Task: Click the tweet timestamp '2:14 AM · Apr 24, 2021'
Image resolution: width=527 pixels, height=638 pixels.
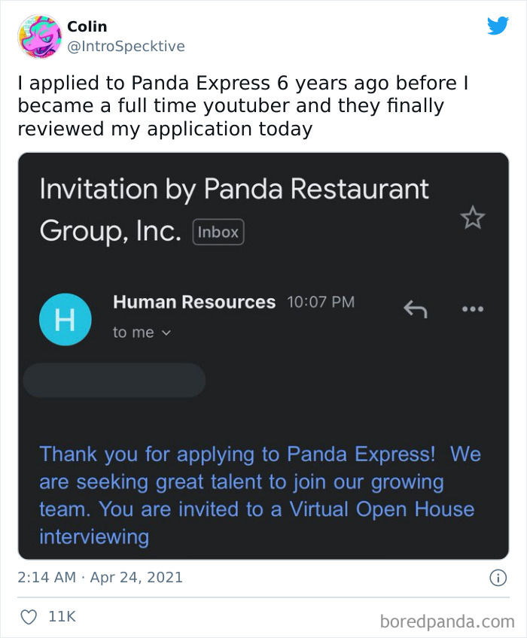Action: [x=99, y=577]
